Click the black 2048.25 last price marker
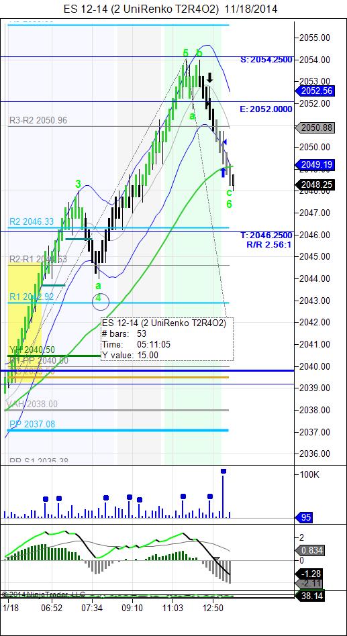The width and height of the screenshot is (347, 636). tap(316, 184)
